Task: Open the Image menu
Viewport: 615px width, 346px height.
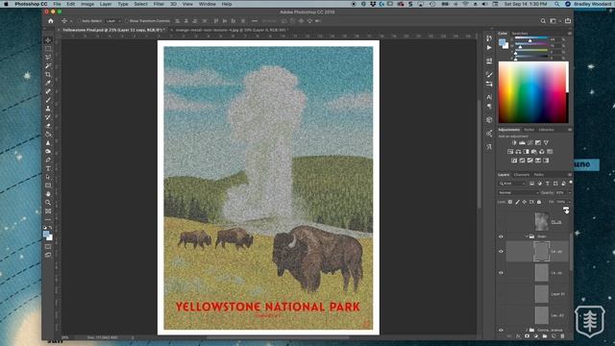Action: (x=87, y=4)
